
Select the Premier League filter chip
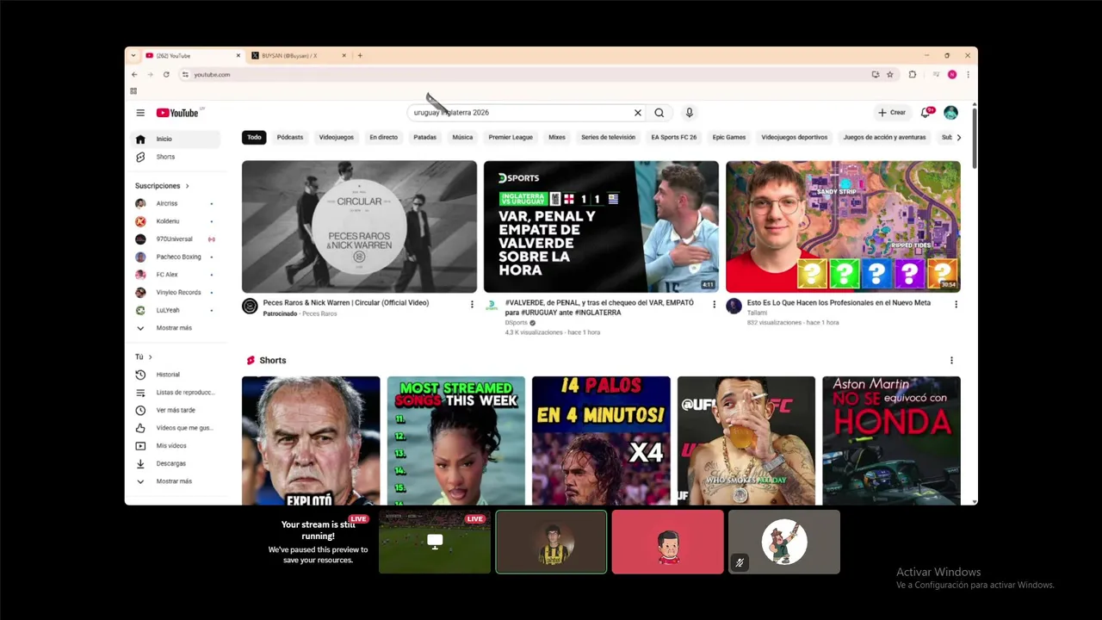tap(511, 137)
